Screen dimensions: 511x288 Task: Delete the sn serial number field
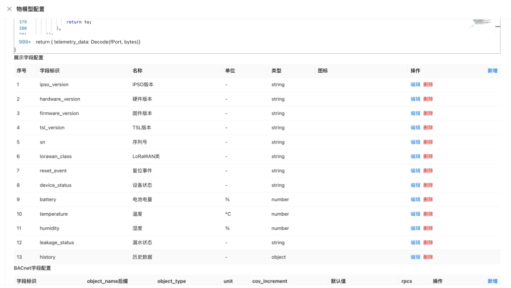point(428,142)
